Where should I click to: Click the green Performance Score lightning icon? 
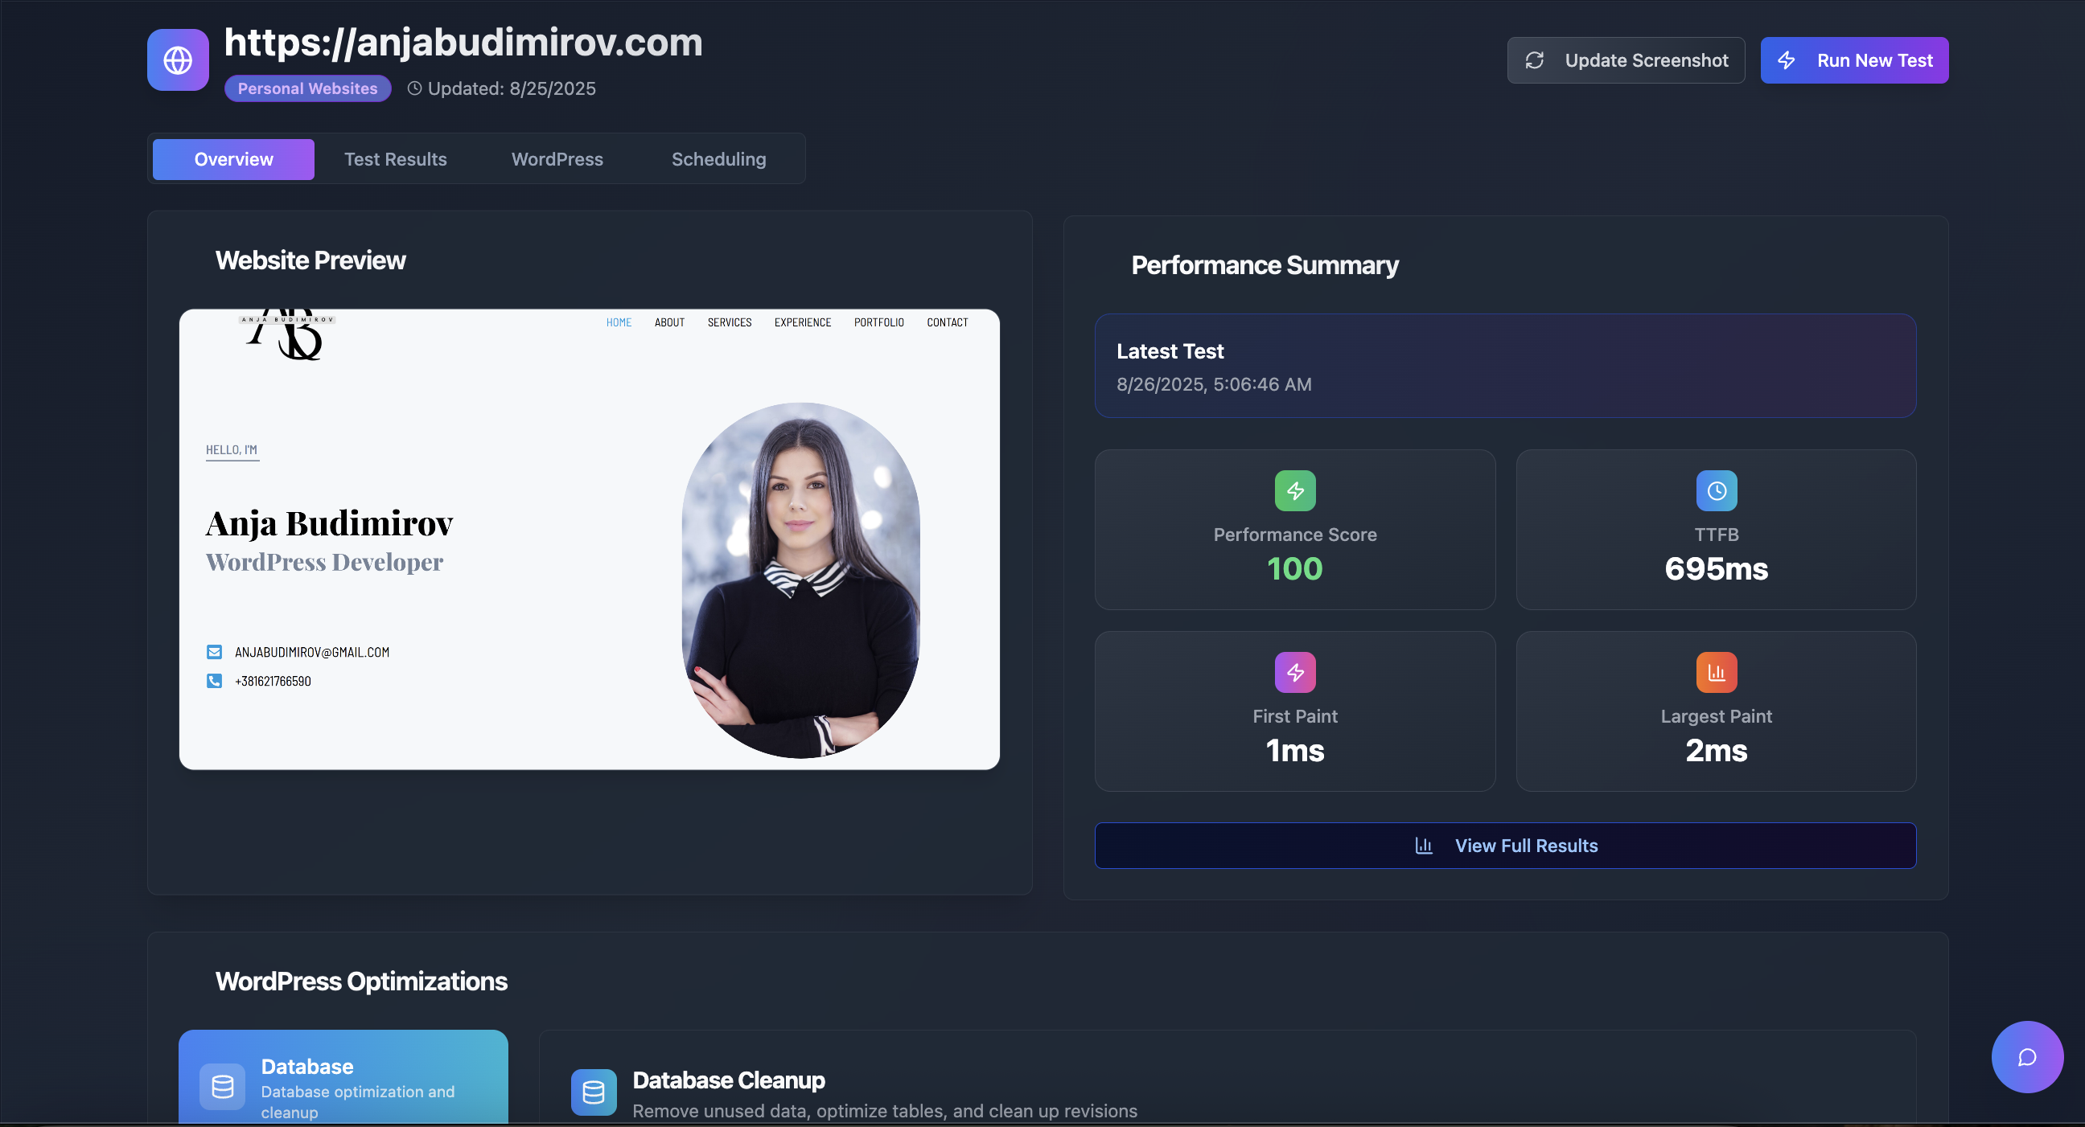pyautogui.click(x=1294, y=490)
